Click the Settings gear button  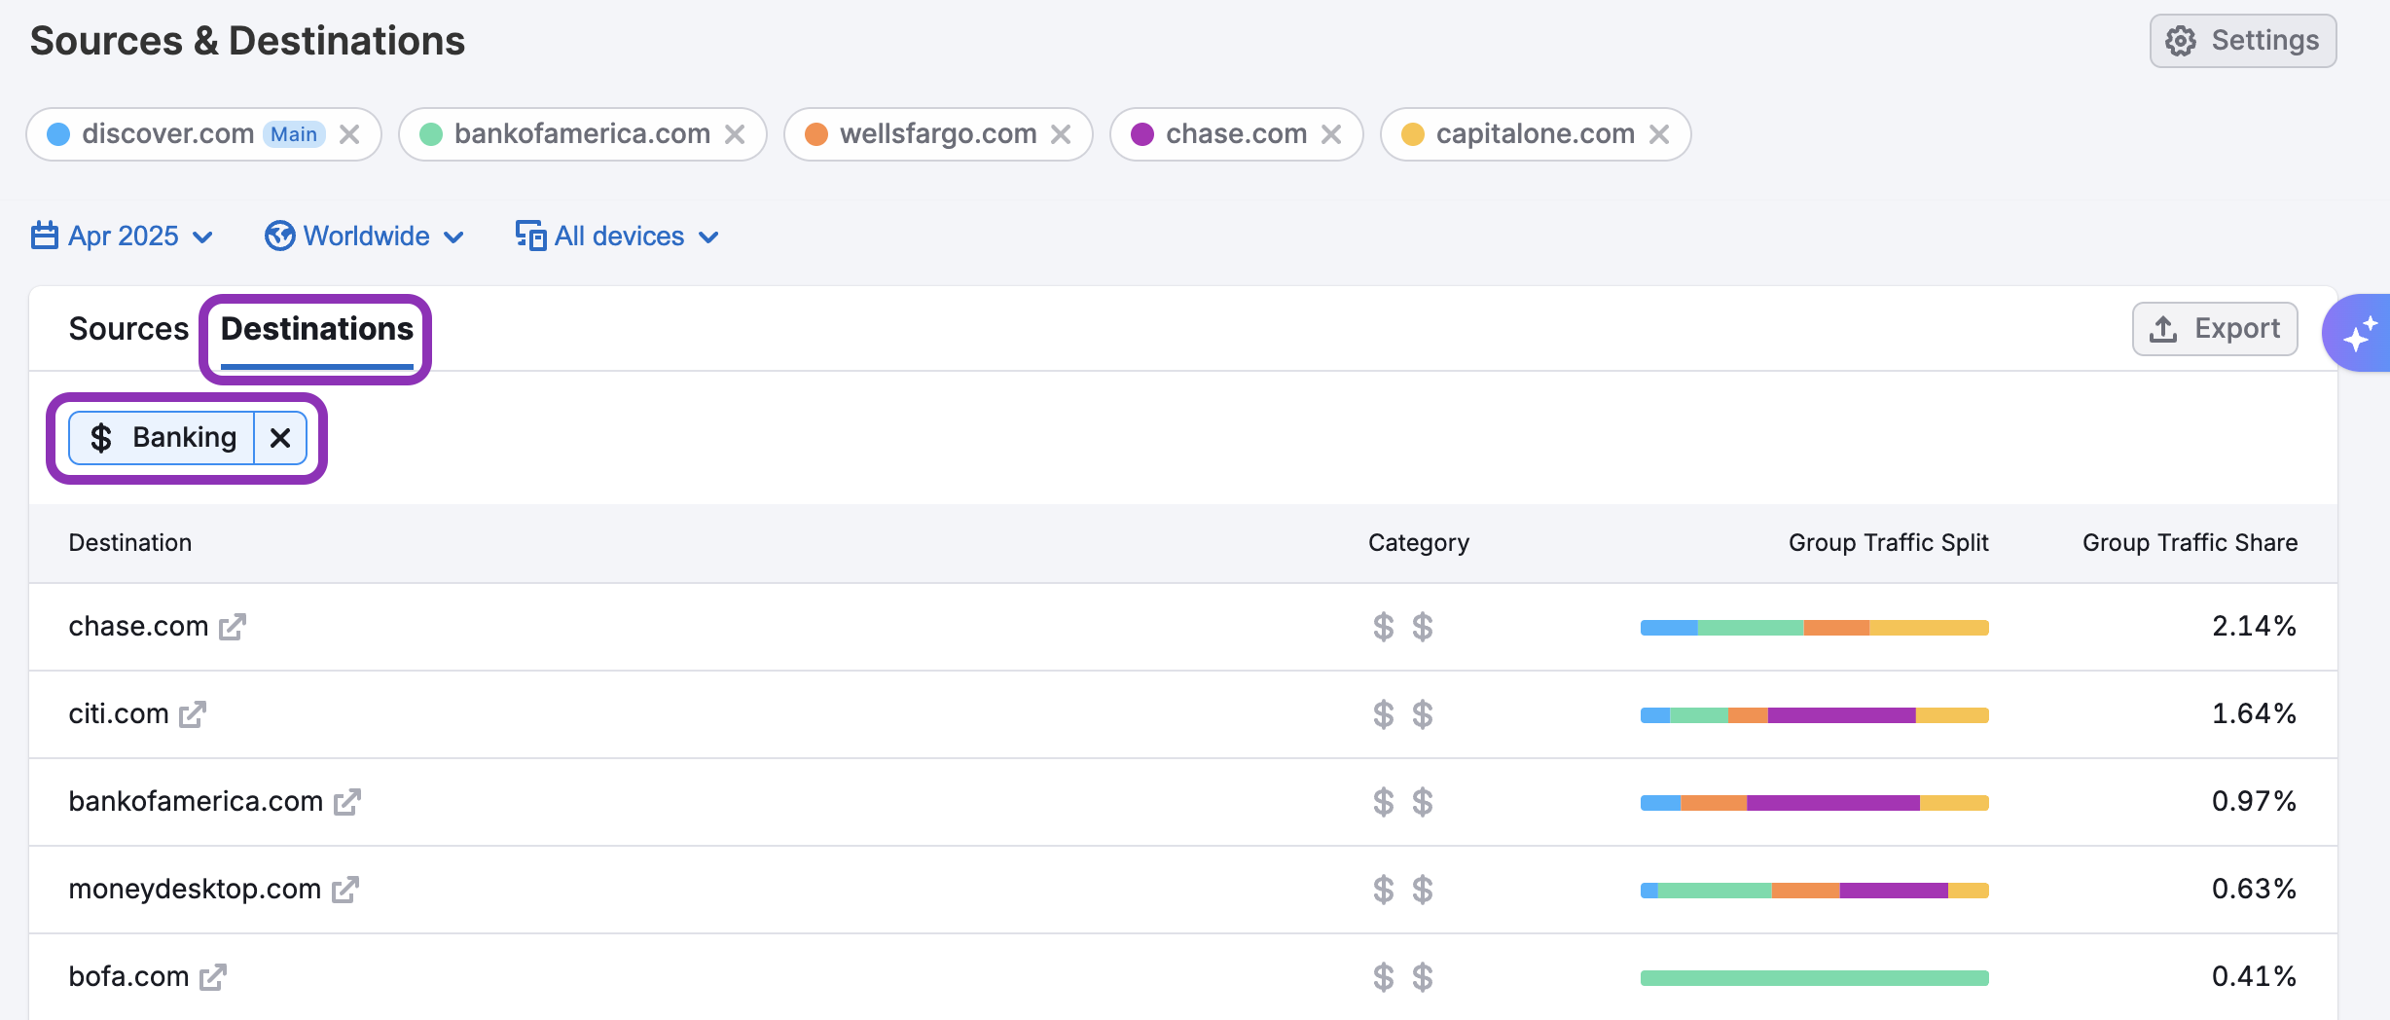pos(2242,41)
